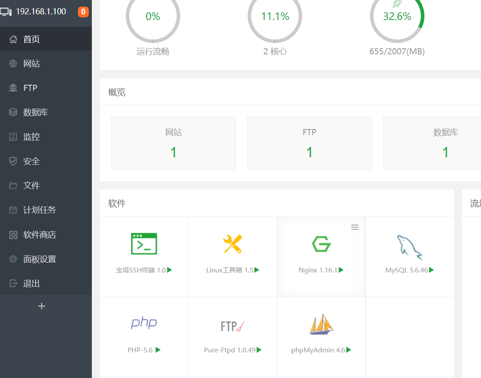
Task: Open the 软件商店 software store
Action: (x=46, y=235)
